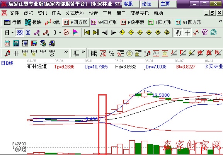The width and height of the screenshot is (223, 155).
Task: Open the calculator tool icon
Action: (16, 43)
